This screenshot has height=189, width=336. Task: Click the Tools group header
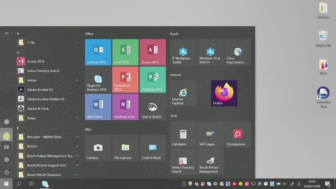(x=174, y=115)
